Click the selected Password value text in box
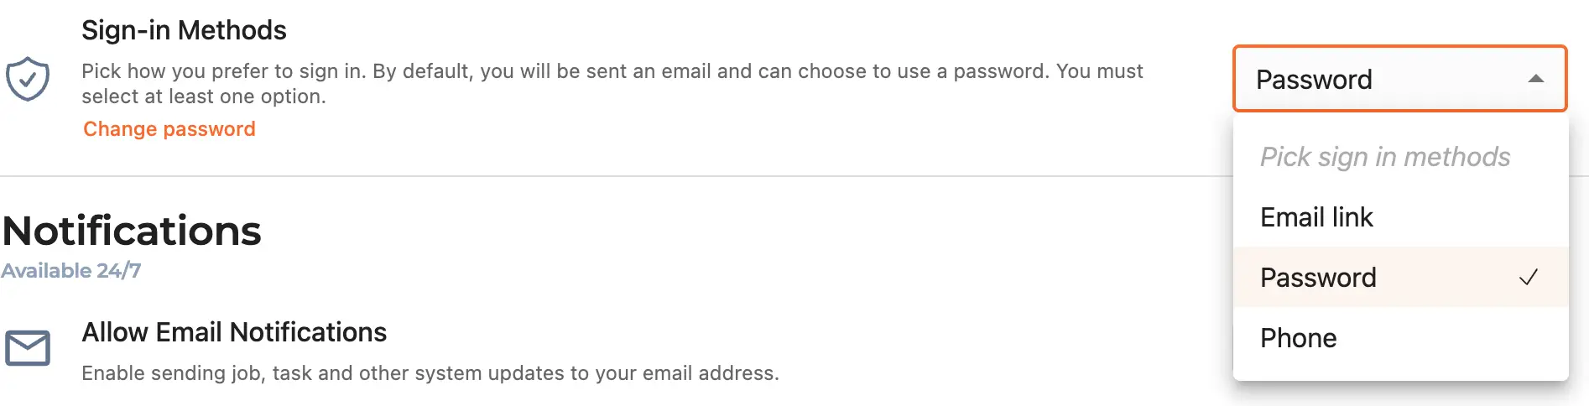This screenshot has width=1589, height=406. coord(1314,80)
